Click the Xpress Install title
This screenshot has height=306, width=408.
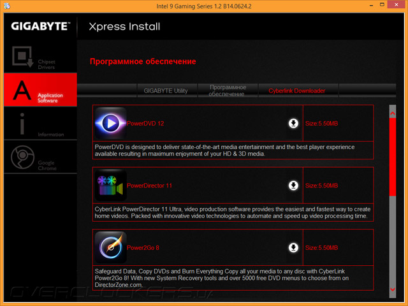pos(124,27)
